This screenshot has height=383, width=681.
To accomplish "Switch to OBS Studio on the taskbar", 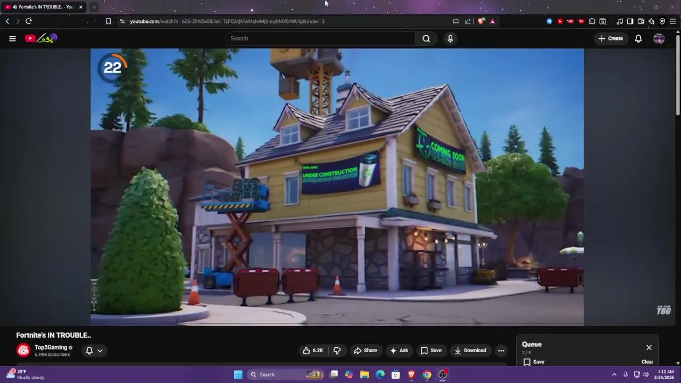I will [x=443, y=374].
